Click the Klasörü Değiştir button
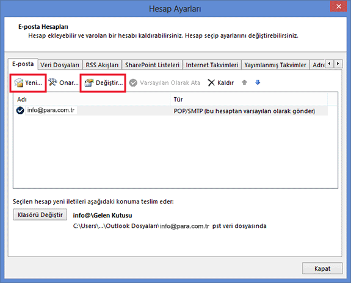The height and width of the screenshot is (283, 351). pyautogui.click(x=40, y=215)
